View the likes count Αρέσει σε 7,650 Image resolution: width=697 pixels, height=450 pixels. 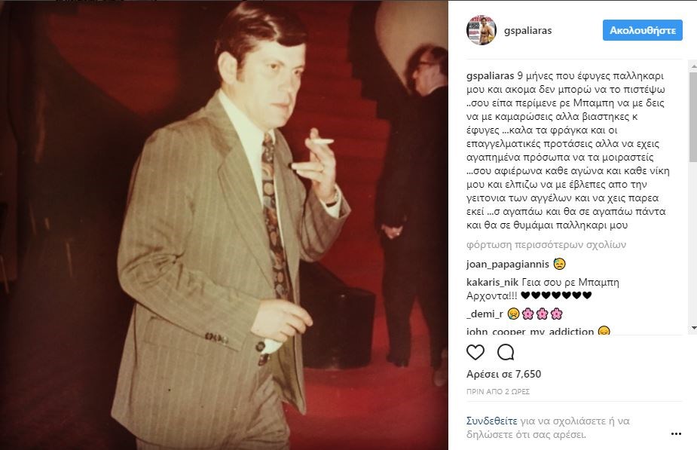tap(503, 374)
